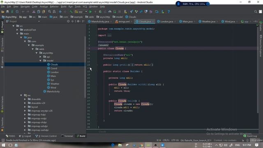This screenshot has width=263, height=148.
Task: Click the Project panel settings gear icon
Action: click(78, 21)
